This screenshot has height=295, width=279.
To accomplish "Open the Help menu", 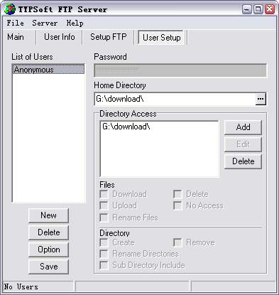I will (75, 23).
